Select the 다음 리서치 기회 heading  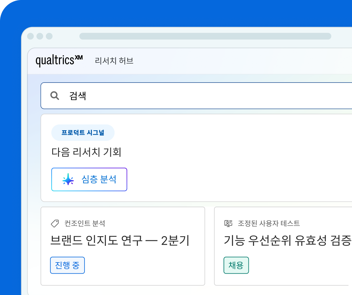click(x=86, y=152)
